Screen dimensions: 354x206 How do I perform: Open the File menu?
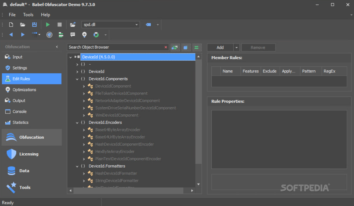pos(12,15)
